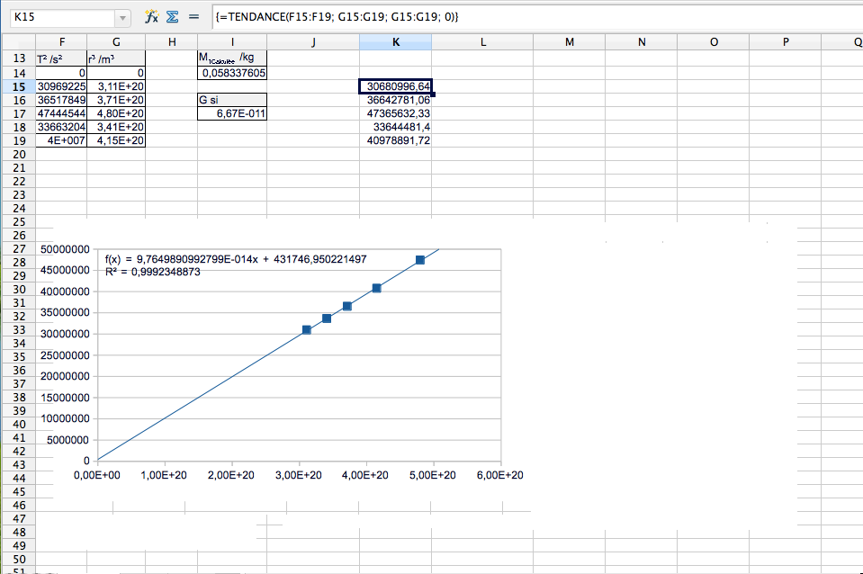Click the Sum sigma icon
The height and width of the screenshot is (574, 863).
pyautogui.click(x=172, y=17)
